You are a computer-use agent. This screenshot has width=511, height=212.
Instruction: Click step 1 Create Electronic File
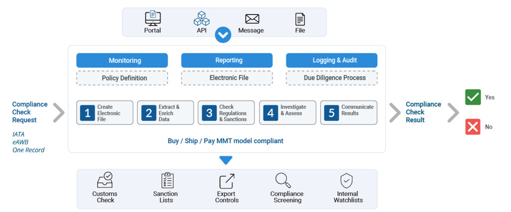pos(105,113)
